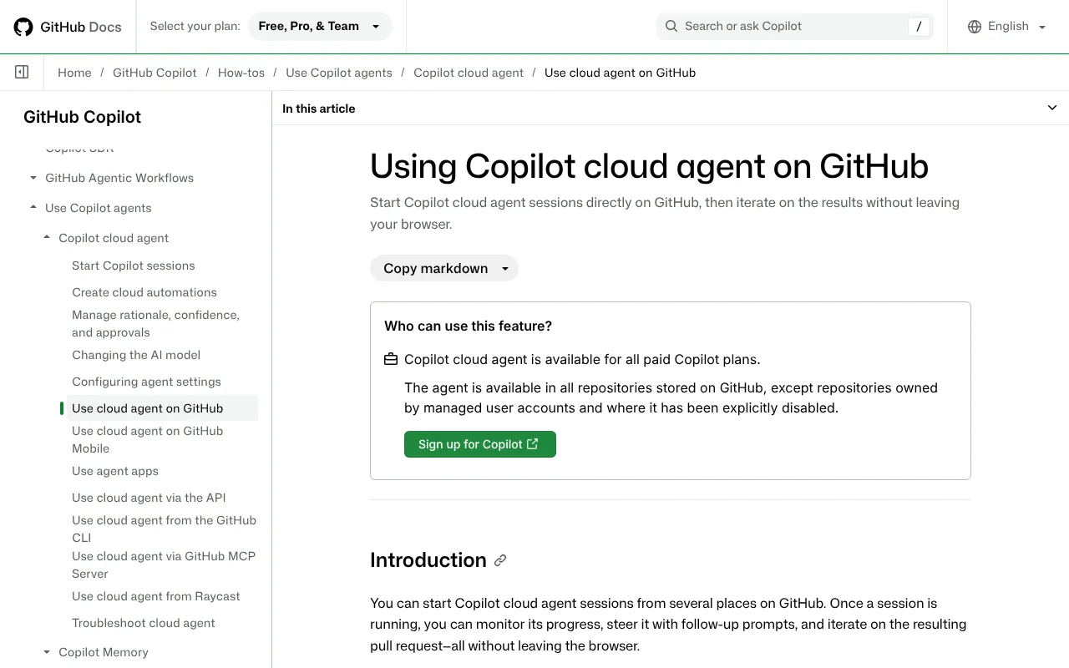Collapse Copilot cloud agent tree arrow
The width and height of the screenshot is (1069, 668).
coord(47,238)
